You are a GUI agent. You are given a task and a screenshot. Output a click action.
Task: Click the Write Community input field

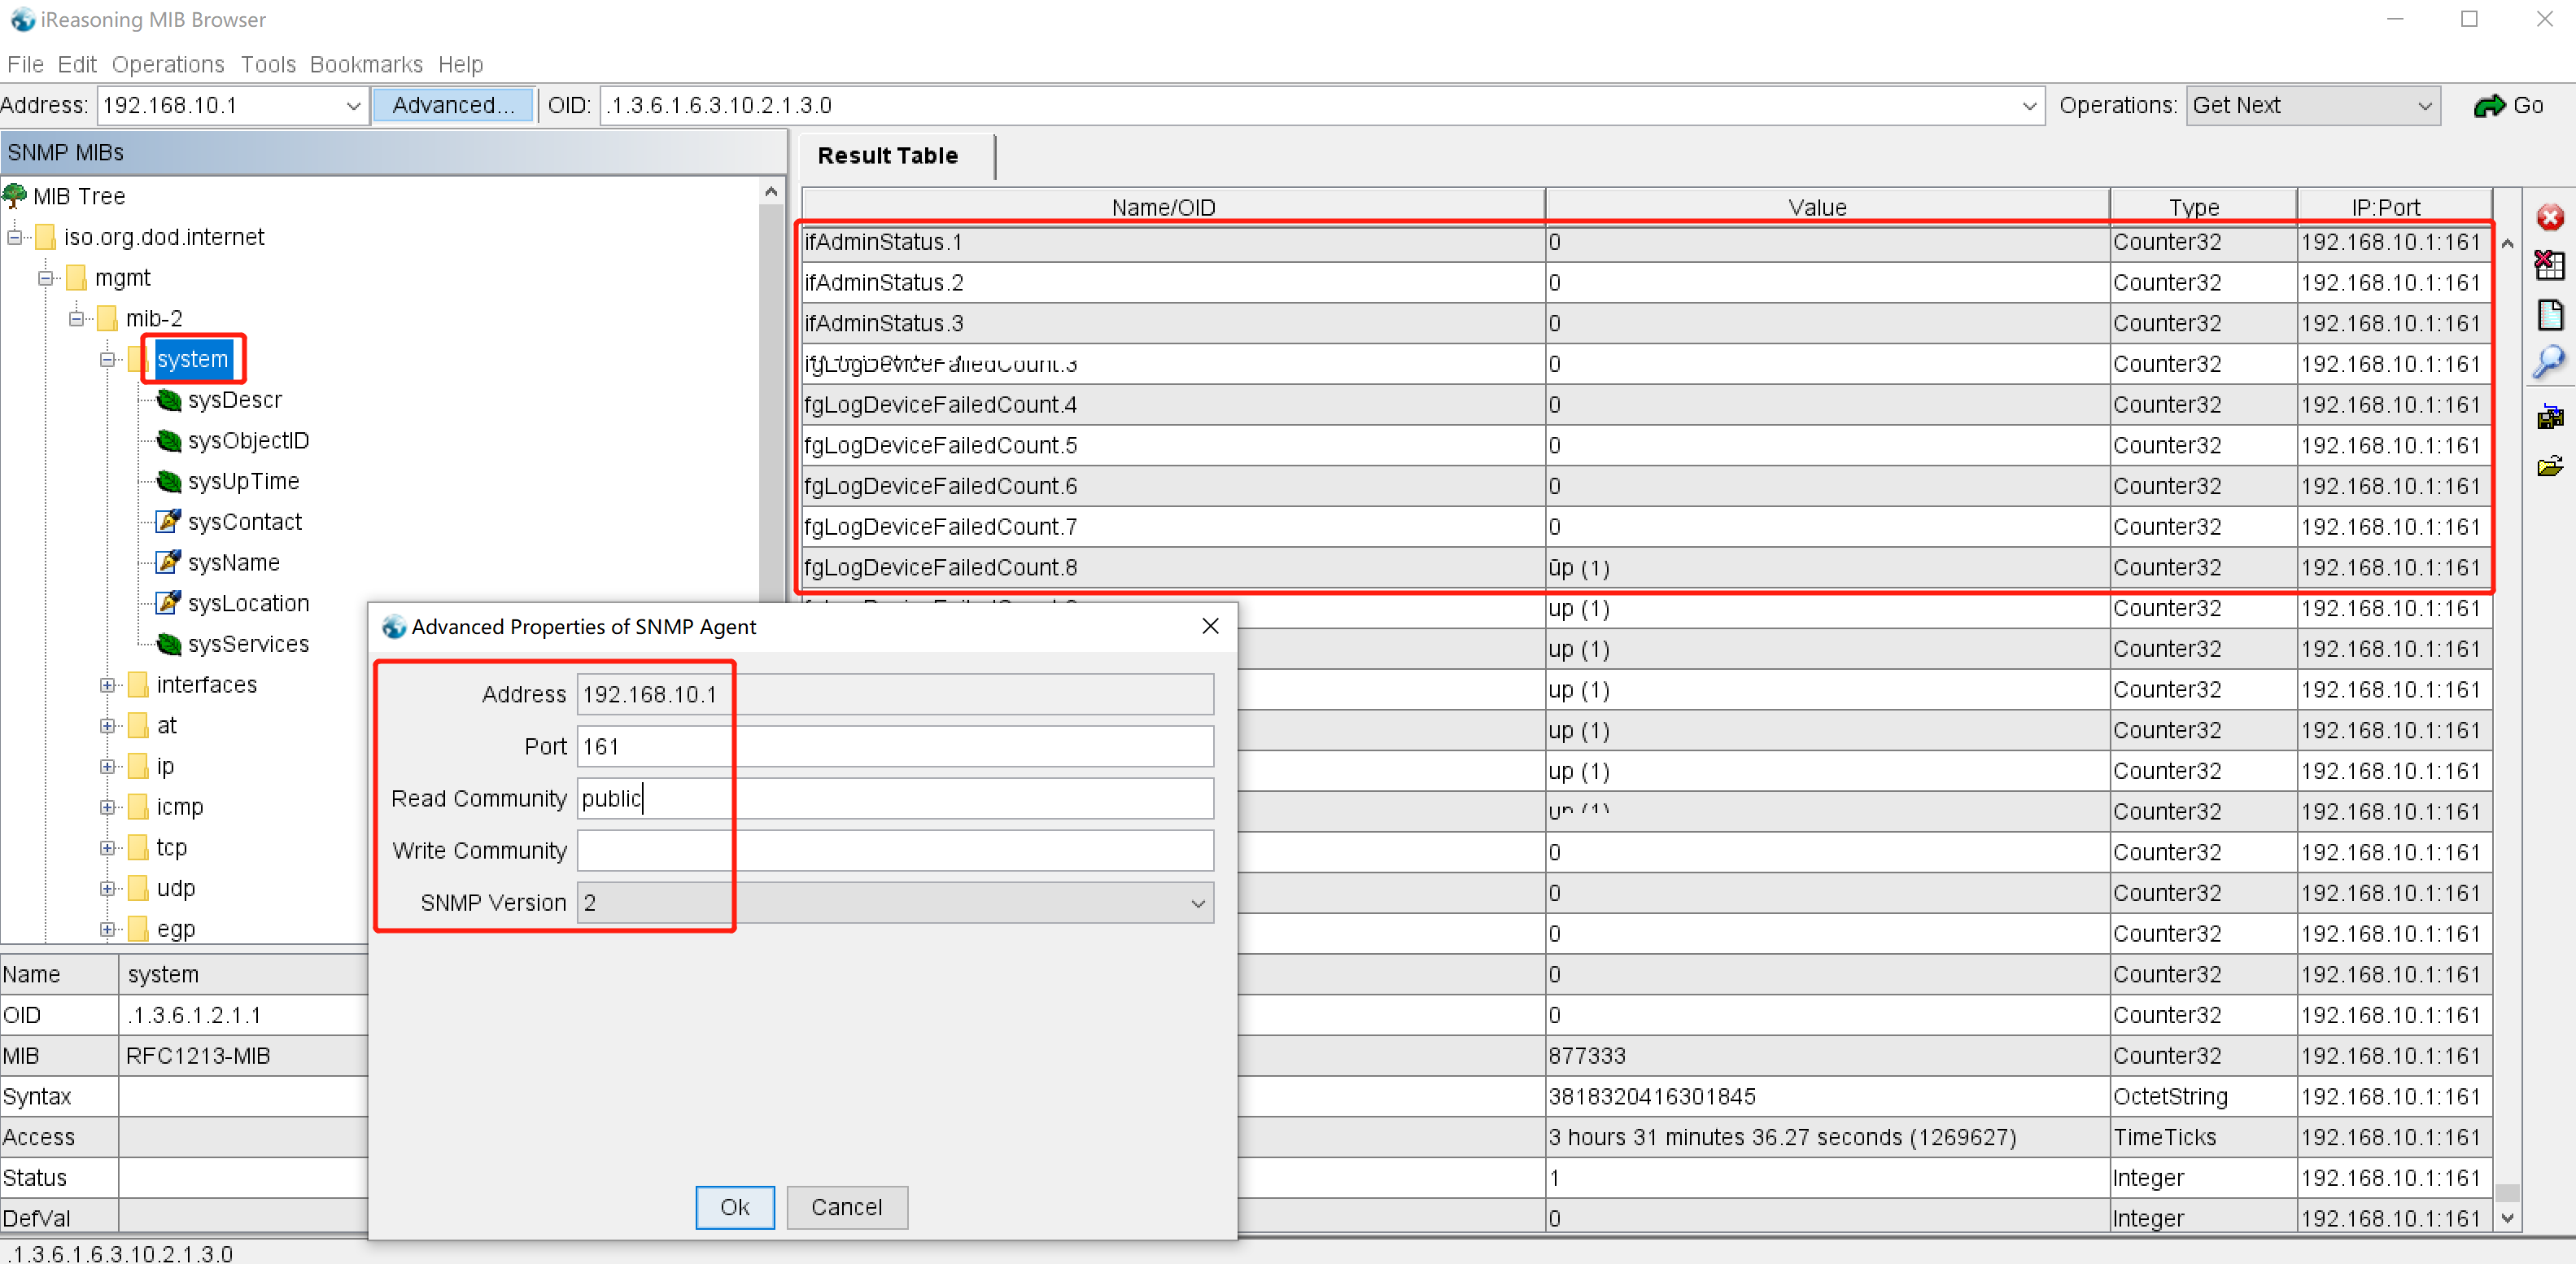pyautogui.click(x=894, y=851)
